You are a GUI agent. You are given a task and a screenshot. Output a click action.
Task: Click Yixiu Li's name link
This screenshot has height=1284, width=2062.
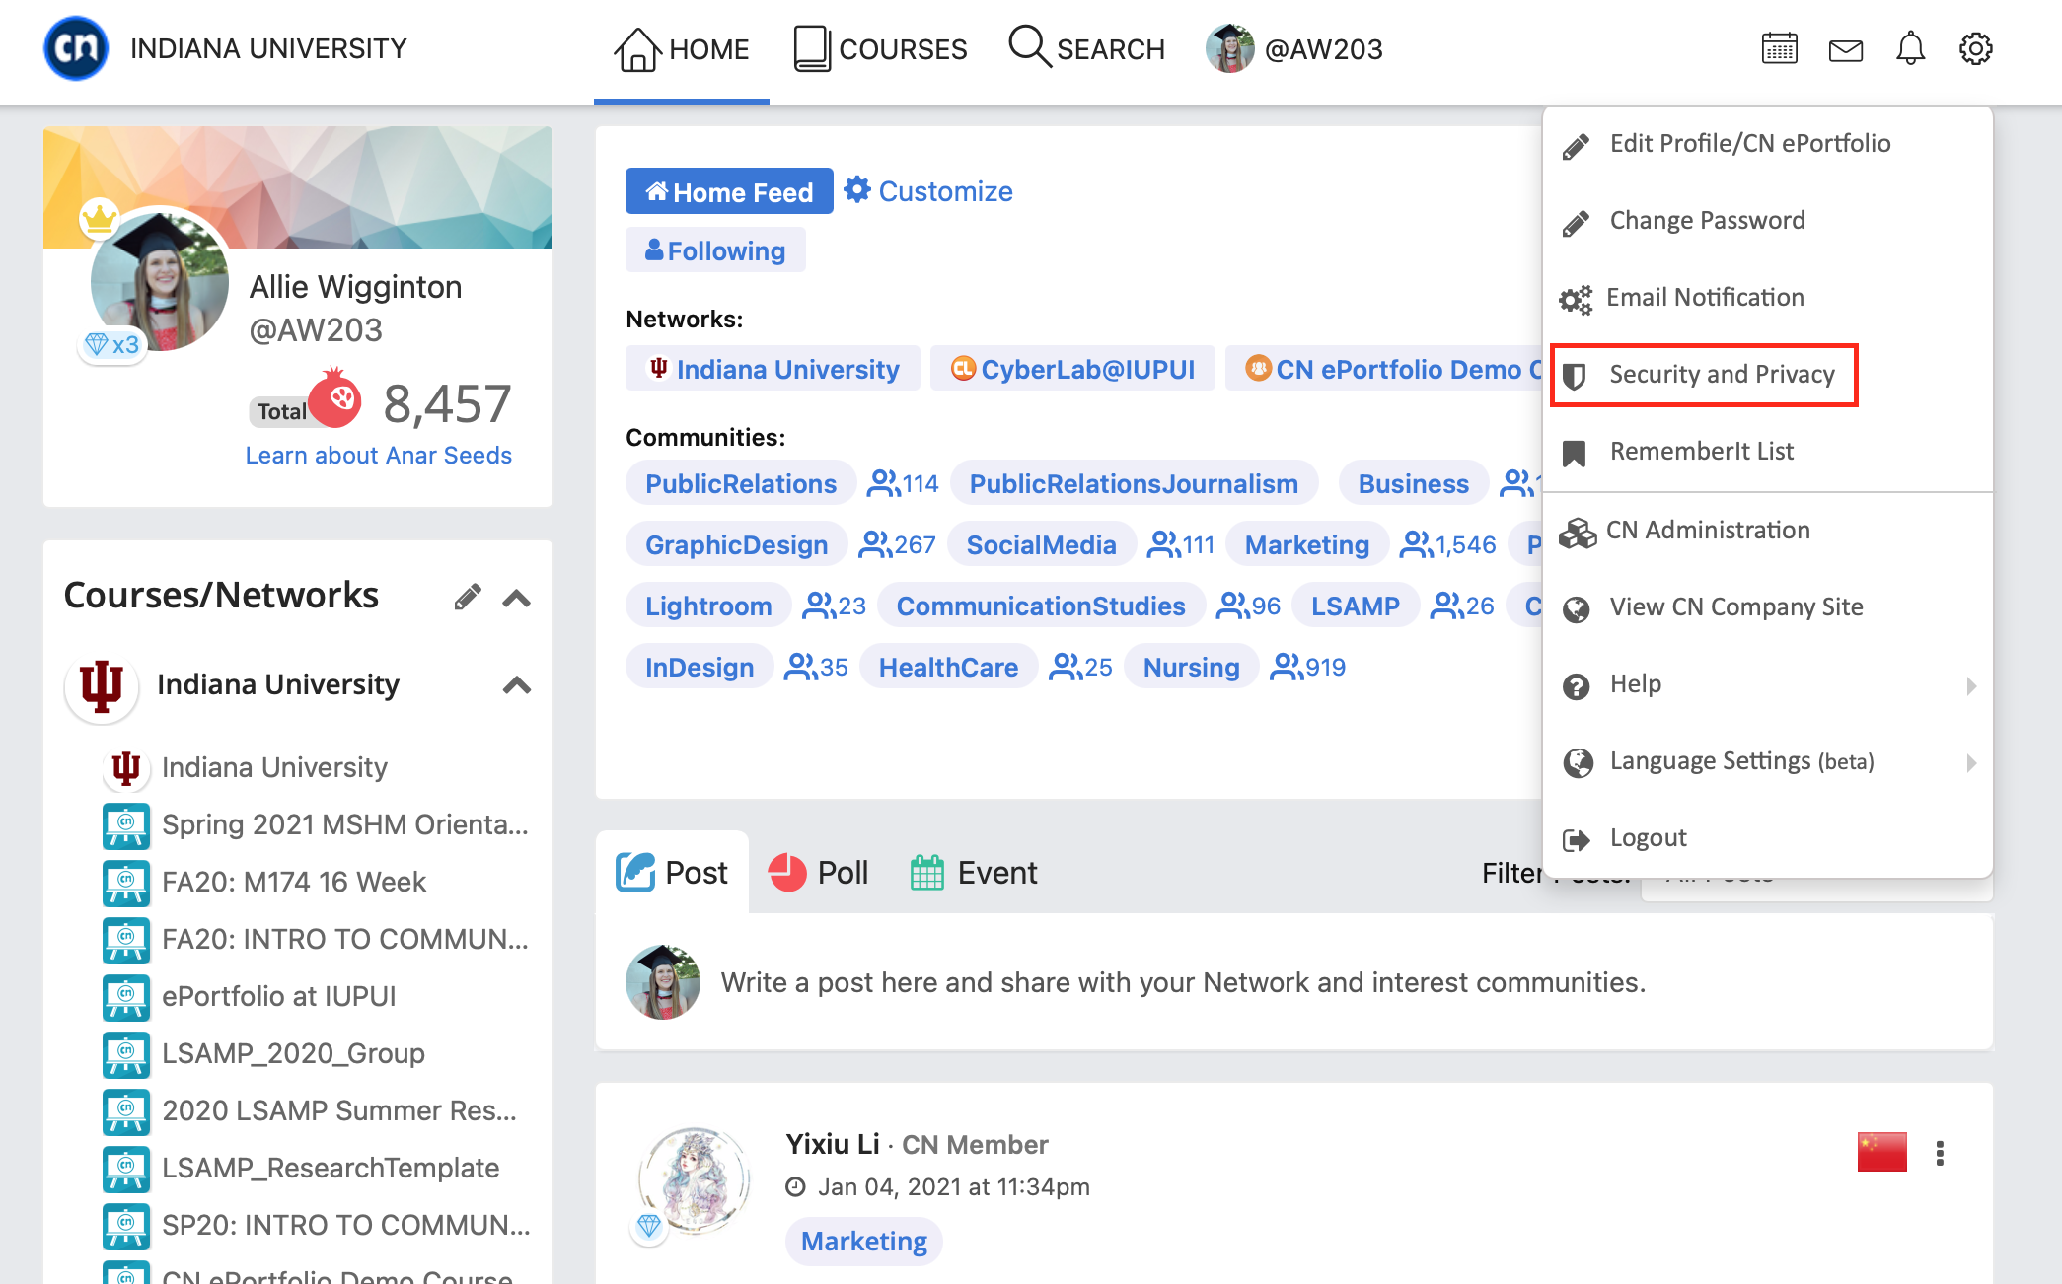[833, 1144]
